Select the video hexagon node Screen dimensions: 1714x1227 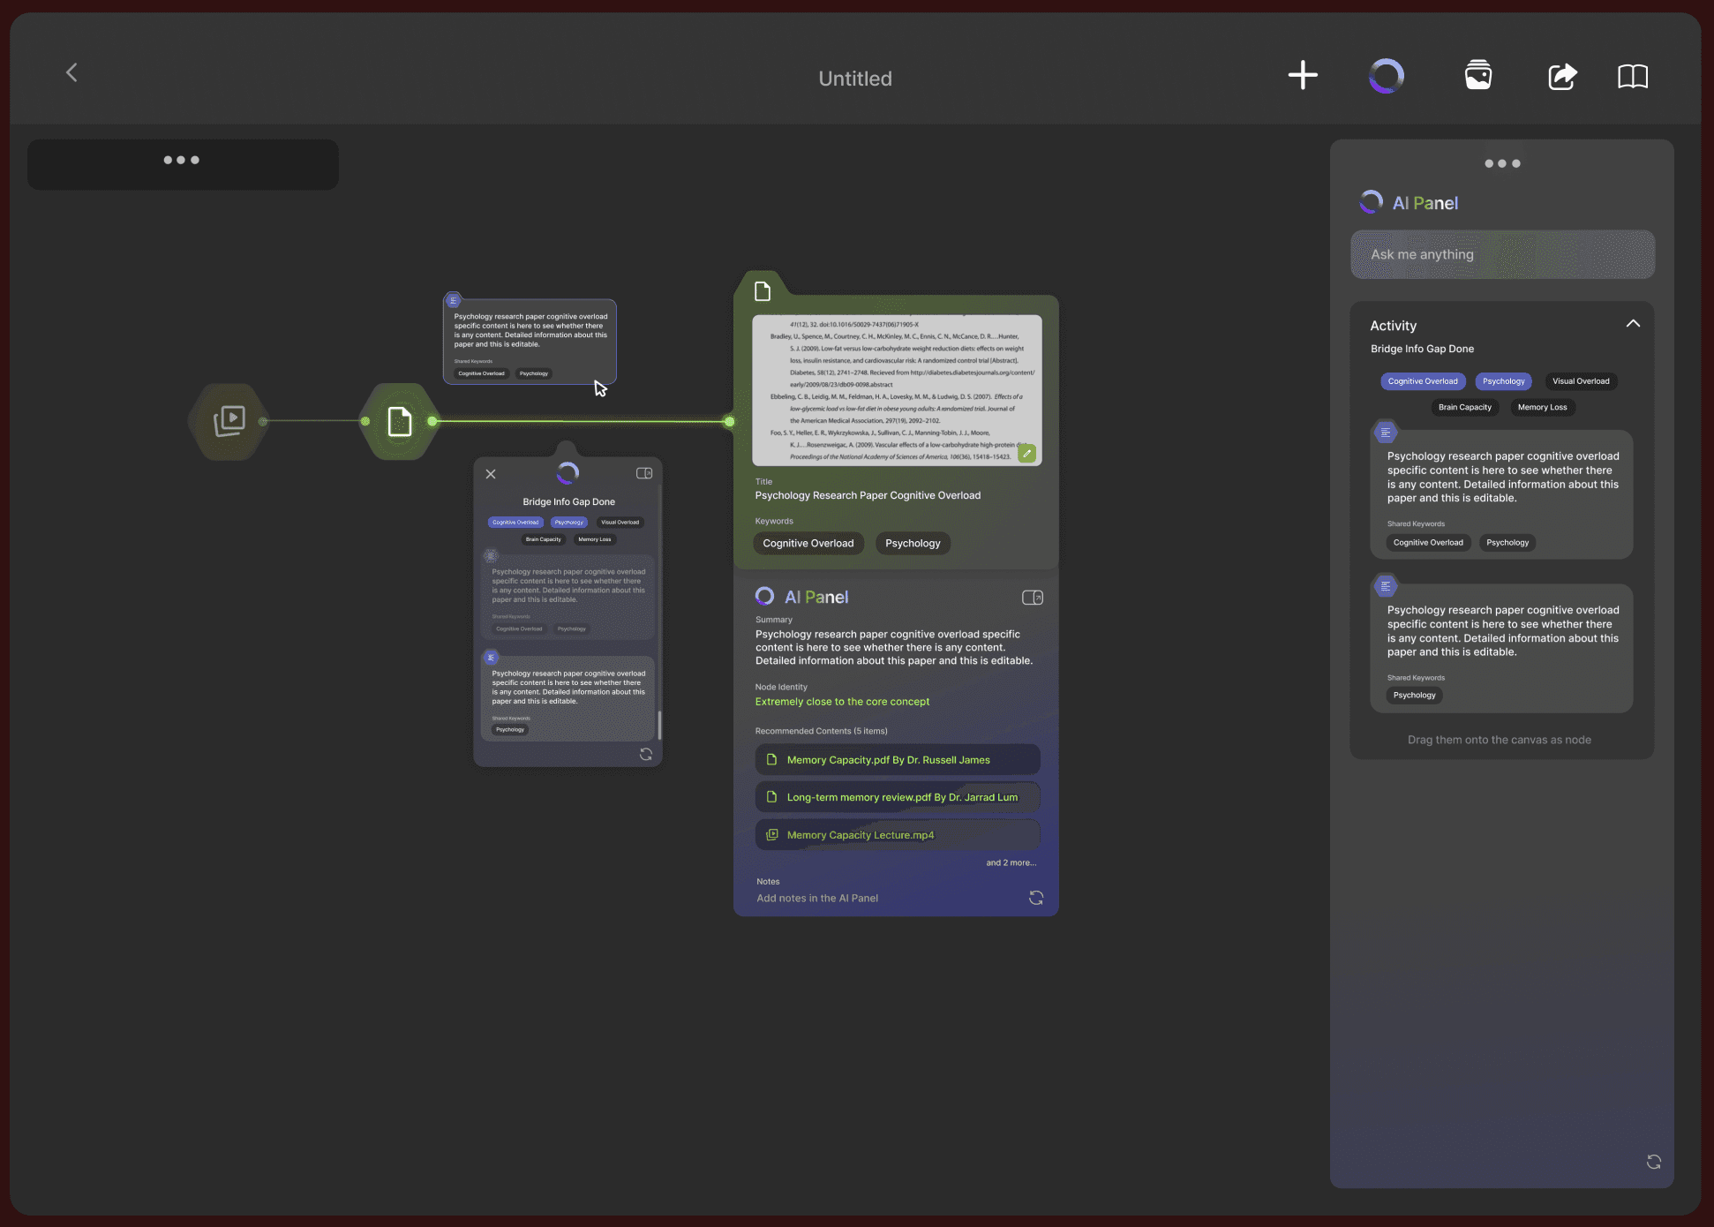229,421
